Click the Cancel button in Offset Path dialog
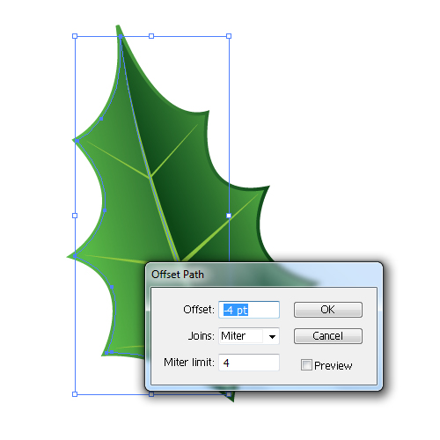The width and height of the screenshot is (440, 440). tap(328, 336)
